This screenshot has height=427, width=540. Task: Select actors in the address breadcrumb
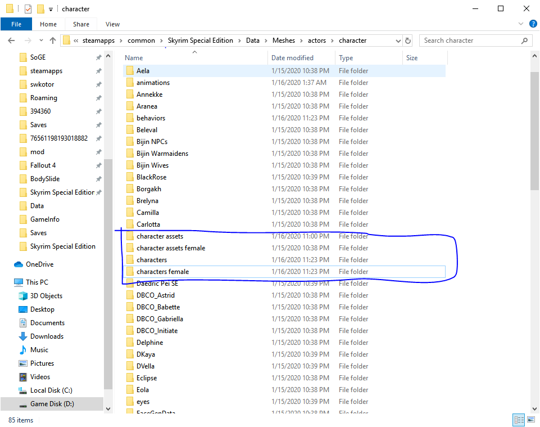[317, 41]
